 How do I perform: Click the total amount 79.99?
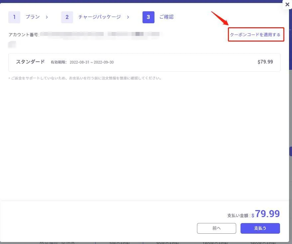(267, 214)
